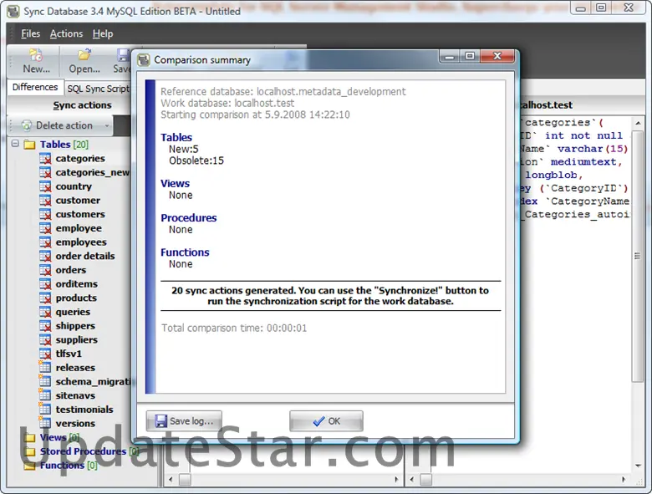Image resolution: width=652 pixels, height=494 pixels.
Task: Click the suppliers table icon
Action: pos(45,339)
